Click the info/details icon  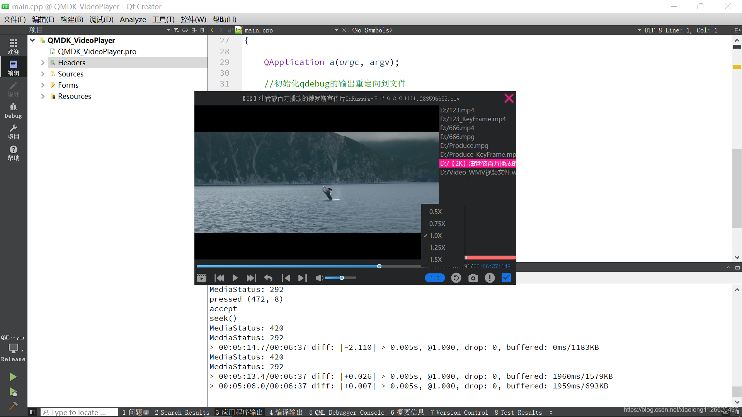pyautogui.click(x=489, y=278)
